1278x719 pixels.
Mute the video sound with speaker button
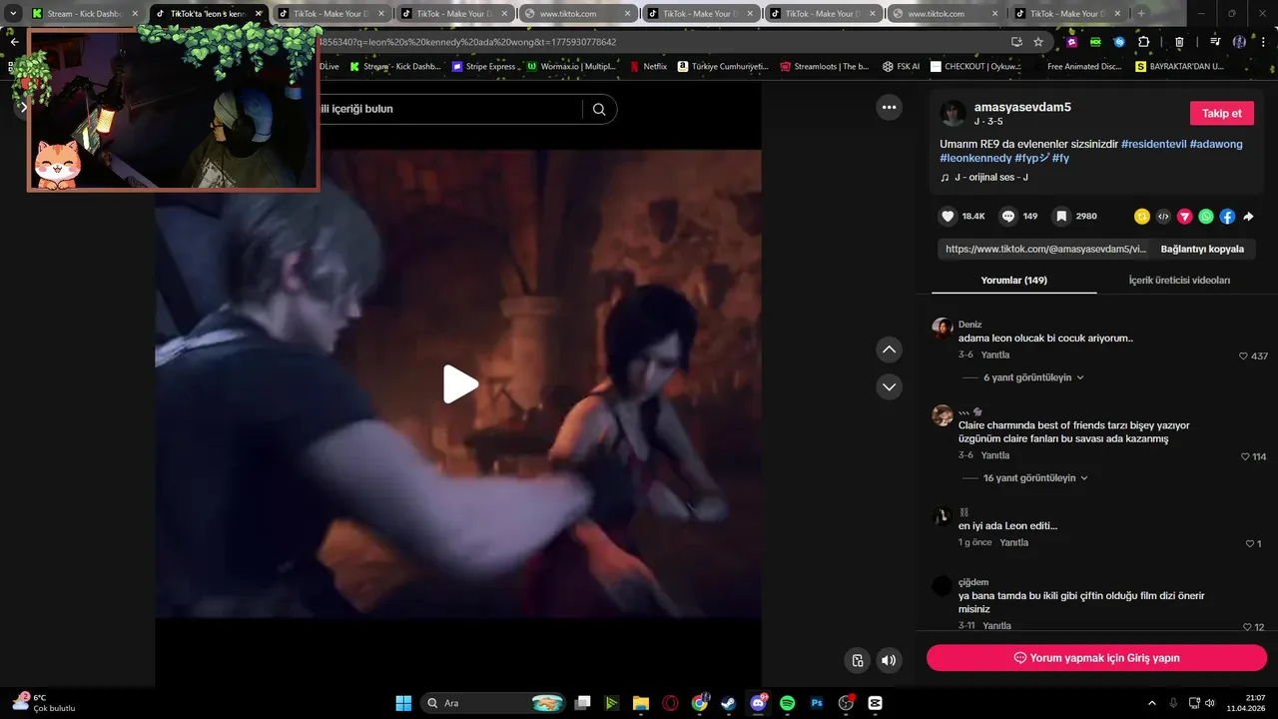889,660
